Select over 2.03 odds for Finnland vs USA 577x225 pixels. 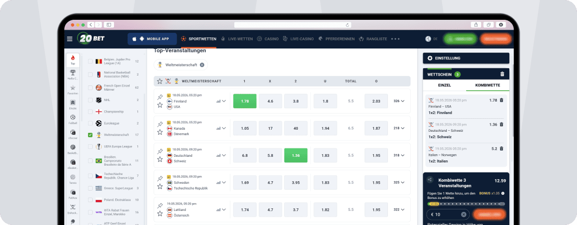[x=376, y=101]
